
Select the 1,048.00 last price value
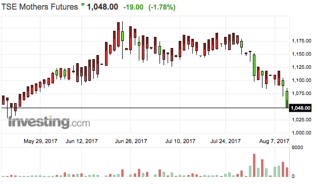coord(102,7)
